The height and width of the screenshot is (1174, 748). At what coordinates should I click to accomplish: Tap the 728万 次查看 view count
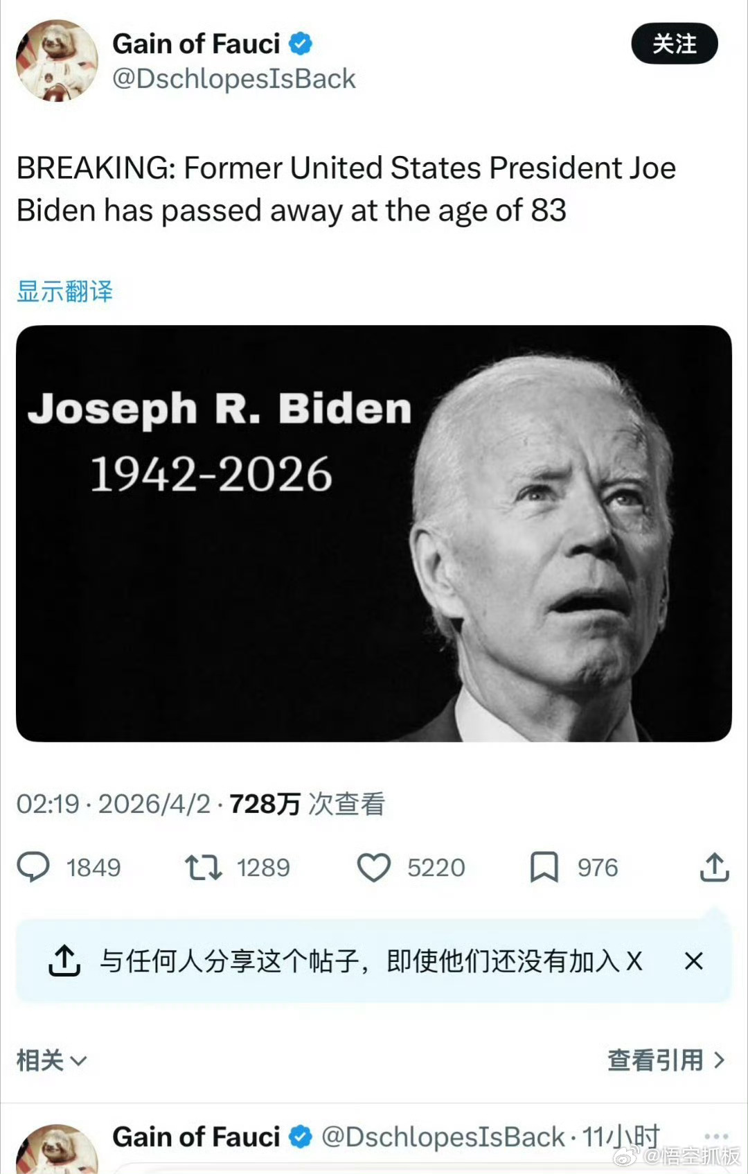click(307, 804)
